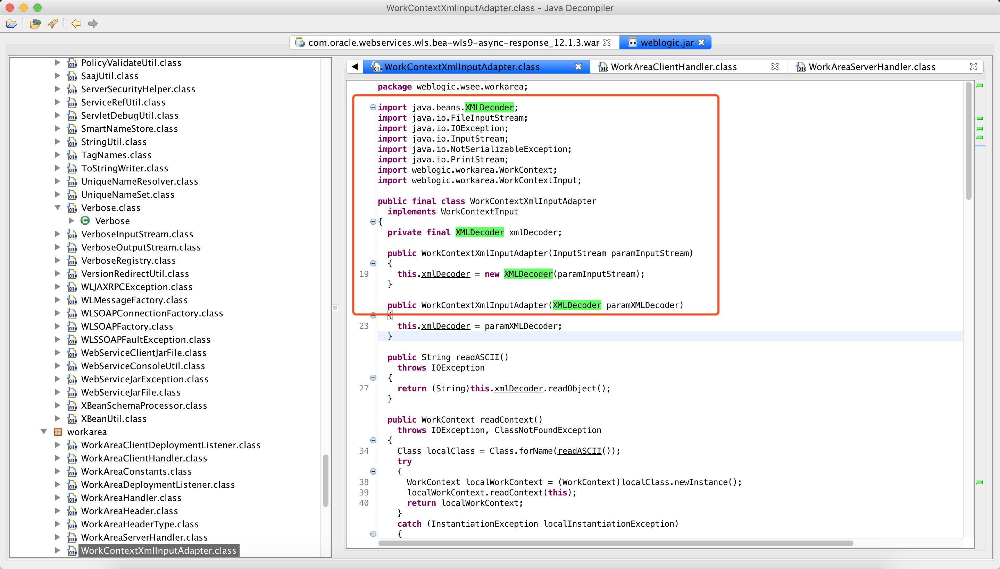Click the Open File toolbar icon
The image size is (1000, 569).
point(11,24)
